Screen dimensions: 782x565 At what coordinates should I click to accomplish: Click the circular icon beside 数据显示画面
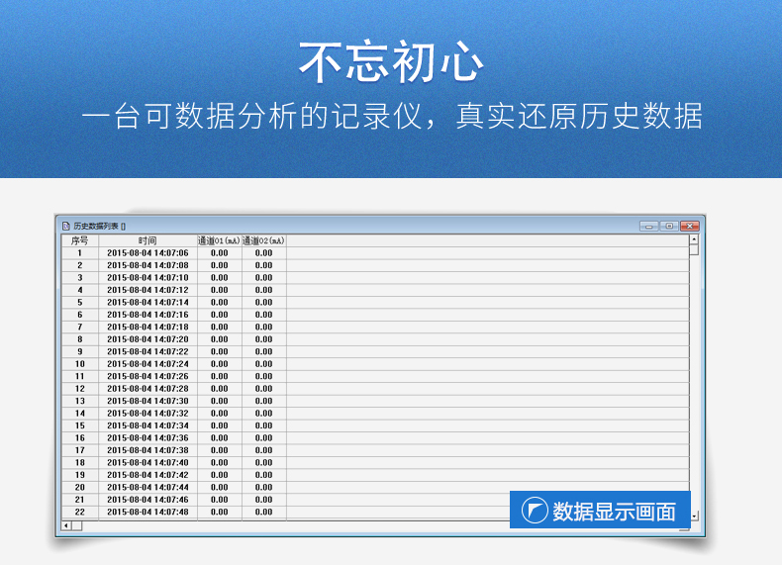536,511
